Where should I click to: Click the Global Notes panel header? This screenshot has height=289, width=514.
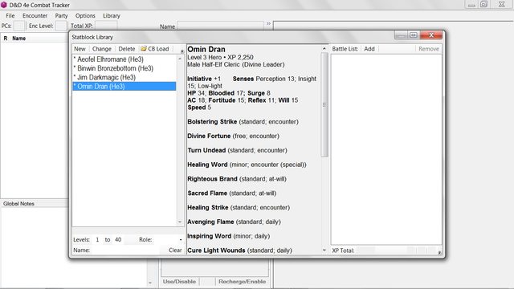[x=18, y=203]
